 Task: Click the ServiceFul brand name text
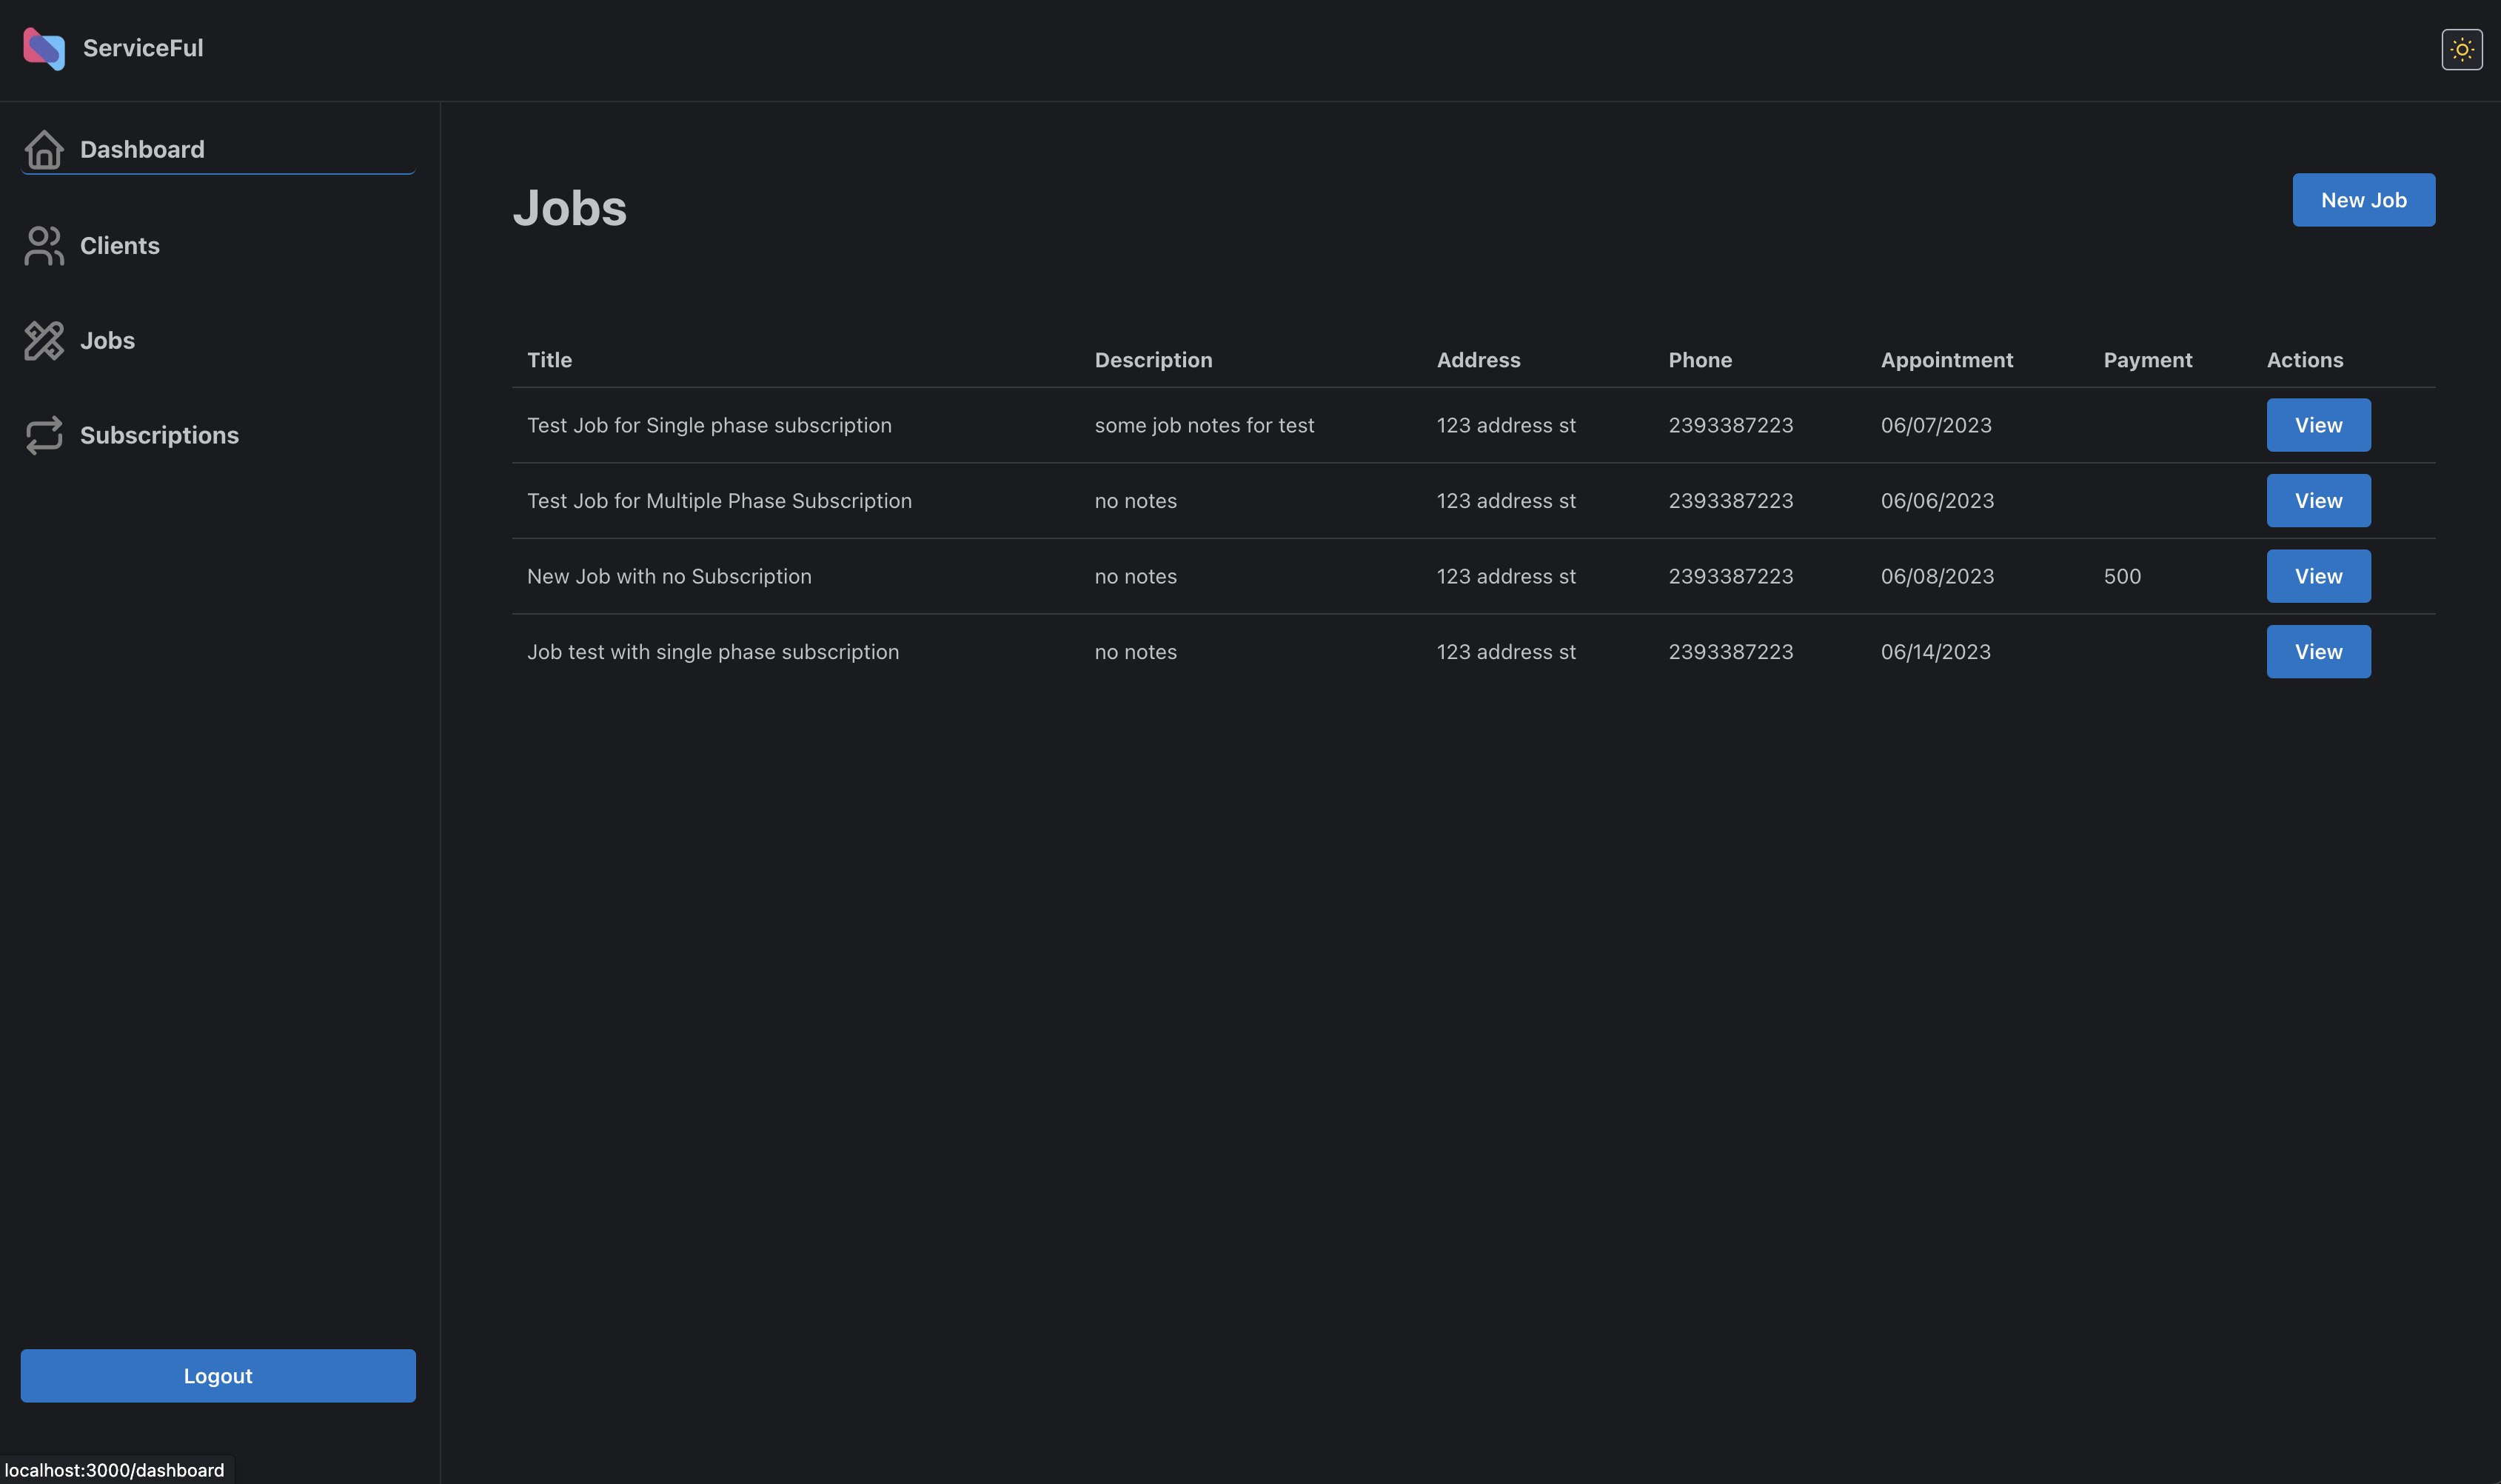[143, 48]
